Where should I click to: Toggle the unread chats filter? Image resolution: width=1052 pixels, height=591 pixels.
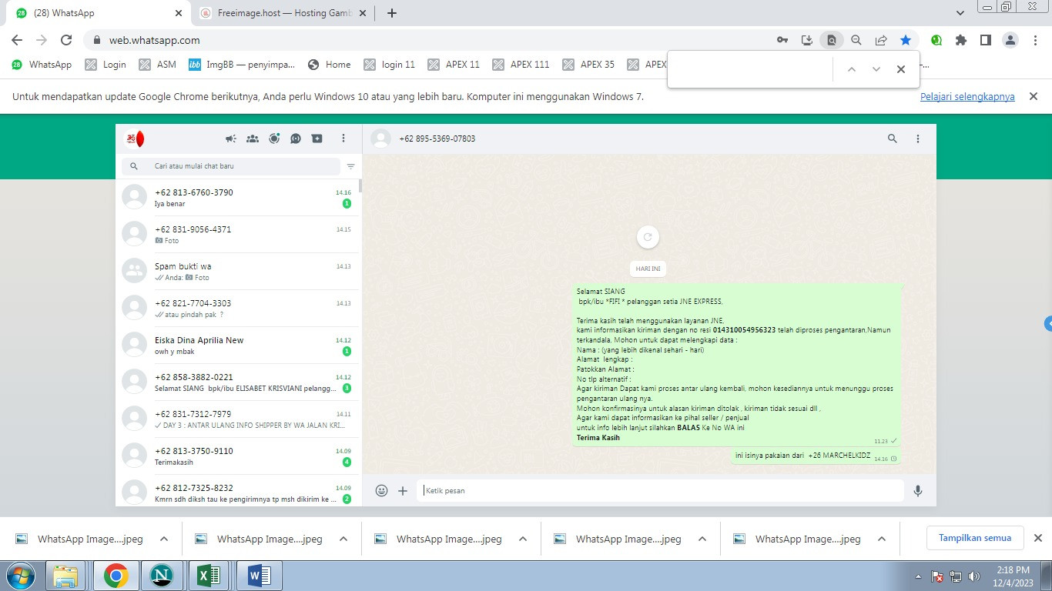click(x=351, y=166)
